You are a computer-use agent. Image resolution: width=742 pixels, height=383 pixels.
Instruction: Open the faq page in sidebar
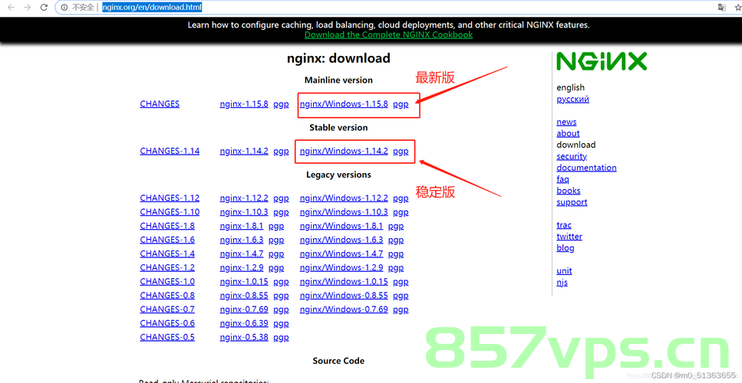pyautogui.click(x=562, y=179)
